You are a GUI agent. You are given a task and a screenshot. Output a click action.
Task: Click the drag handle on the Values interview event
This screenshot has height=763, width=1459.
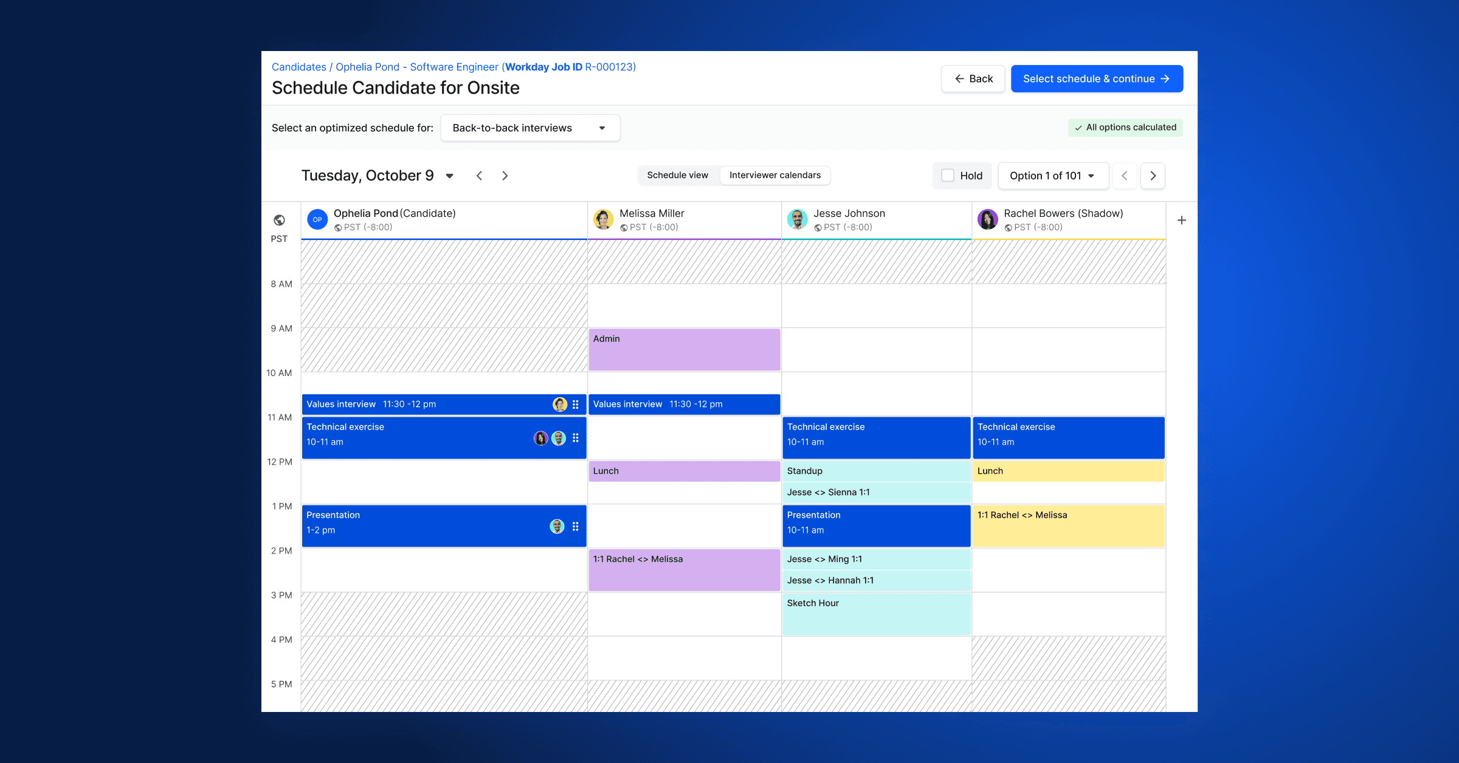point(576,404)
